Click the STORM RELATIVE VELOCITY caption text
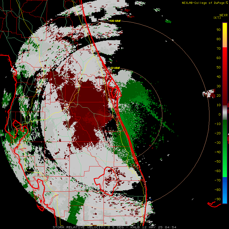Screen dimensions: 229x229 79,227
